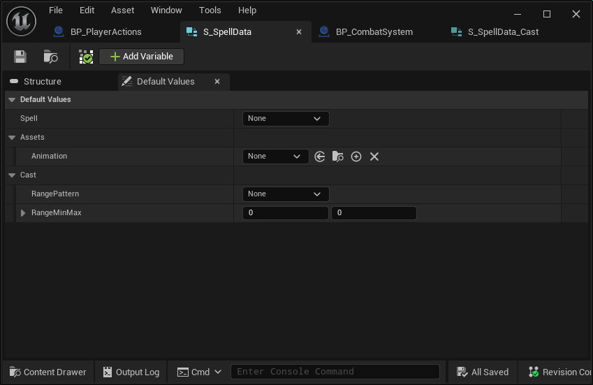Save the struct with the floppy disk icon
Screen dimensions: 593x385
[x=20, y=57]
